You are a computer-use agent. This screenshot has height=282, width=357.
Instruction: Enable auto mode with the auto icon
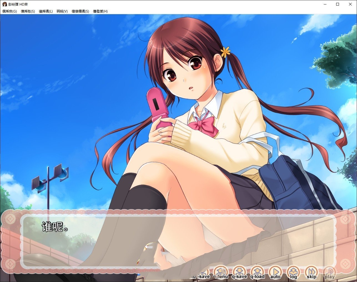275,272
